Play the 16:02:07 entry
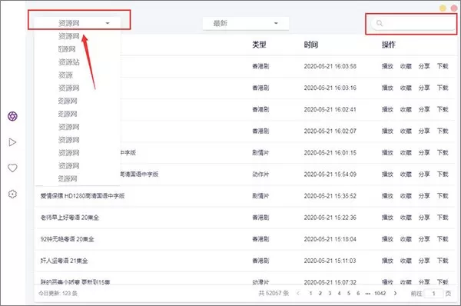Viewport: 461px width, 306px height. (x=387, y=131)
